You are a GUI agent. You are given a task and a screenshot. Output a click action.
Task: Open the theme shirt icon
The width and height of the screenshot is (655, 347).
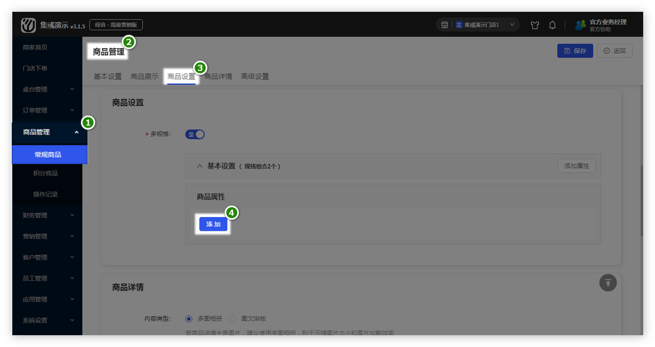click(535, 25)
